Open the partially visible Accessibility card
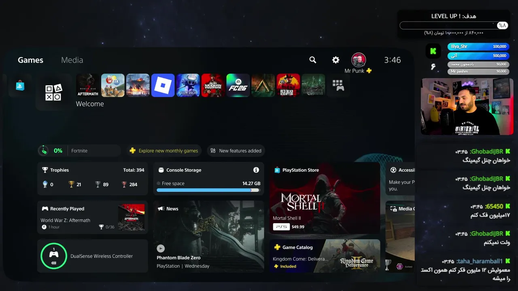Viewport: 518px width, 291px height. (x=401, y=179)
